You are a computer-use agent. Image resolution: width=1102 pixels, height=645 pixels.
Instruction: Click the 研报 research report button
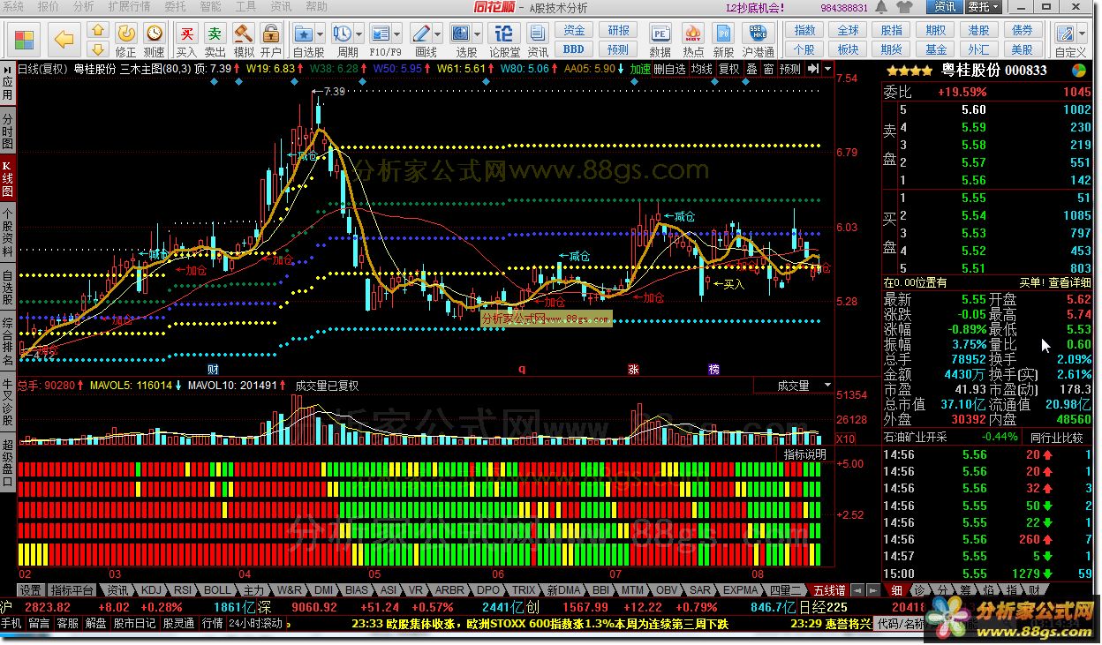[619, 31]
